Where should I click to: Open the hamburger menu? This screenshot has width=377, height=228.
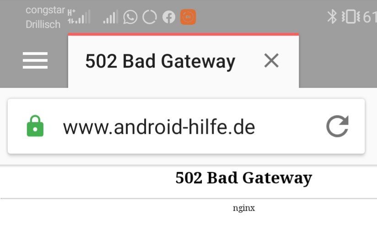point(35,60)
